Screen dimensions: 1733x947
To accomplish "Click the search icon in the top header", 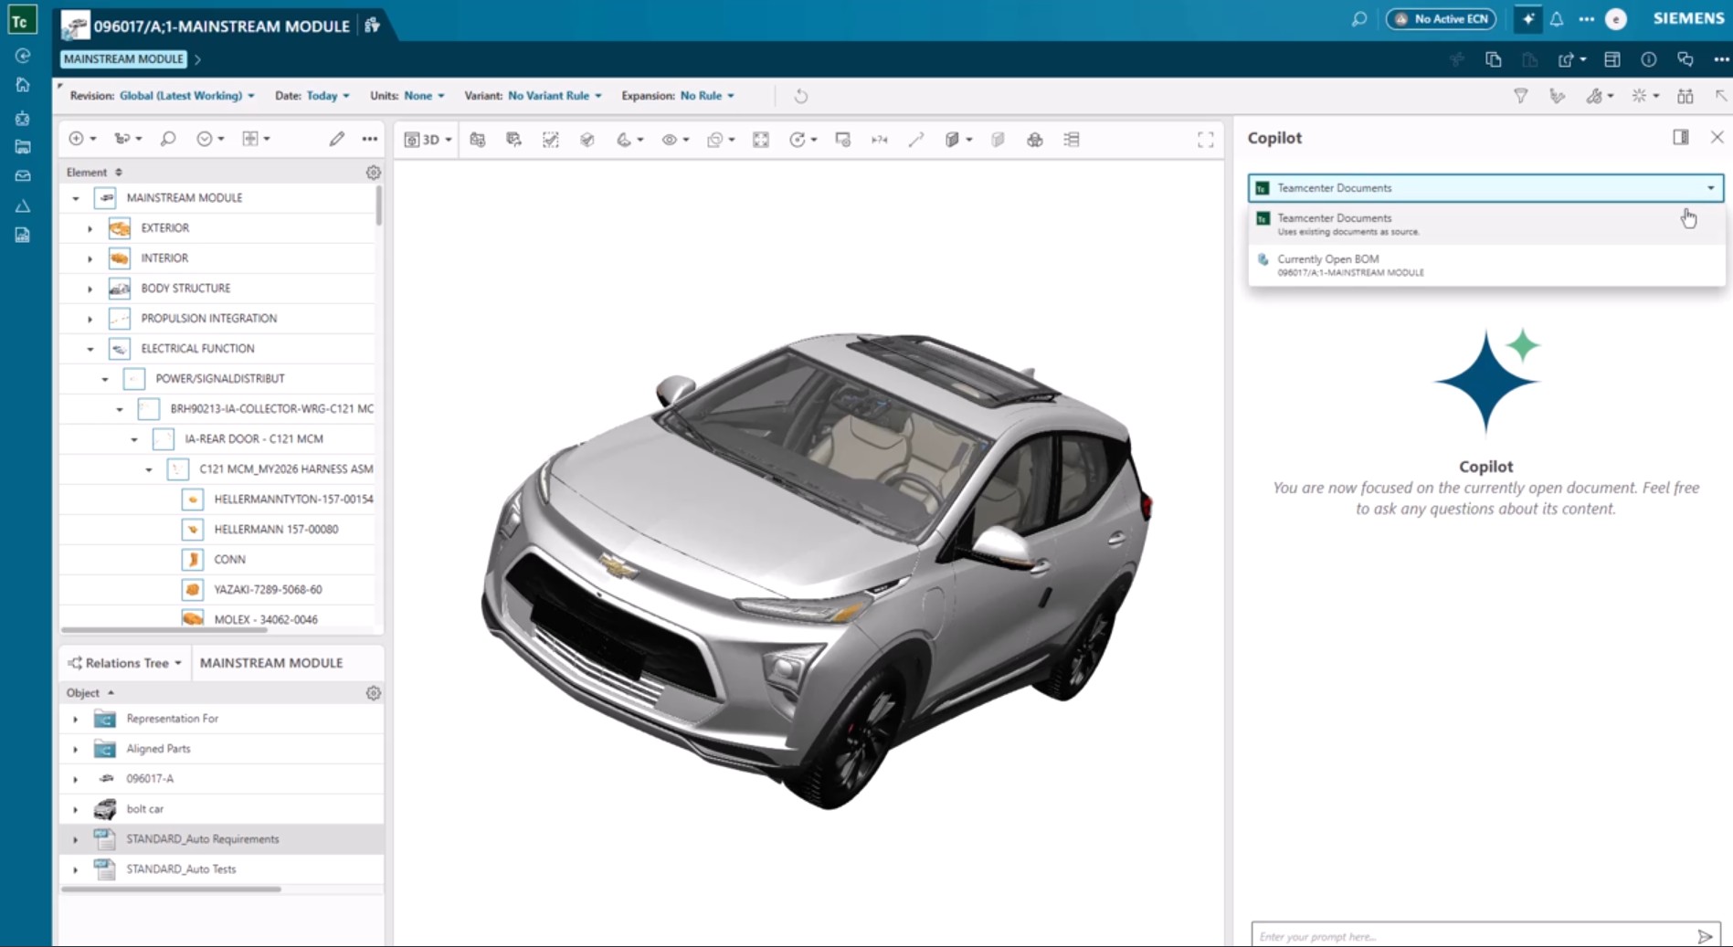I will click(x=1359, y=19).
